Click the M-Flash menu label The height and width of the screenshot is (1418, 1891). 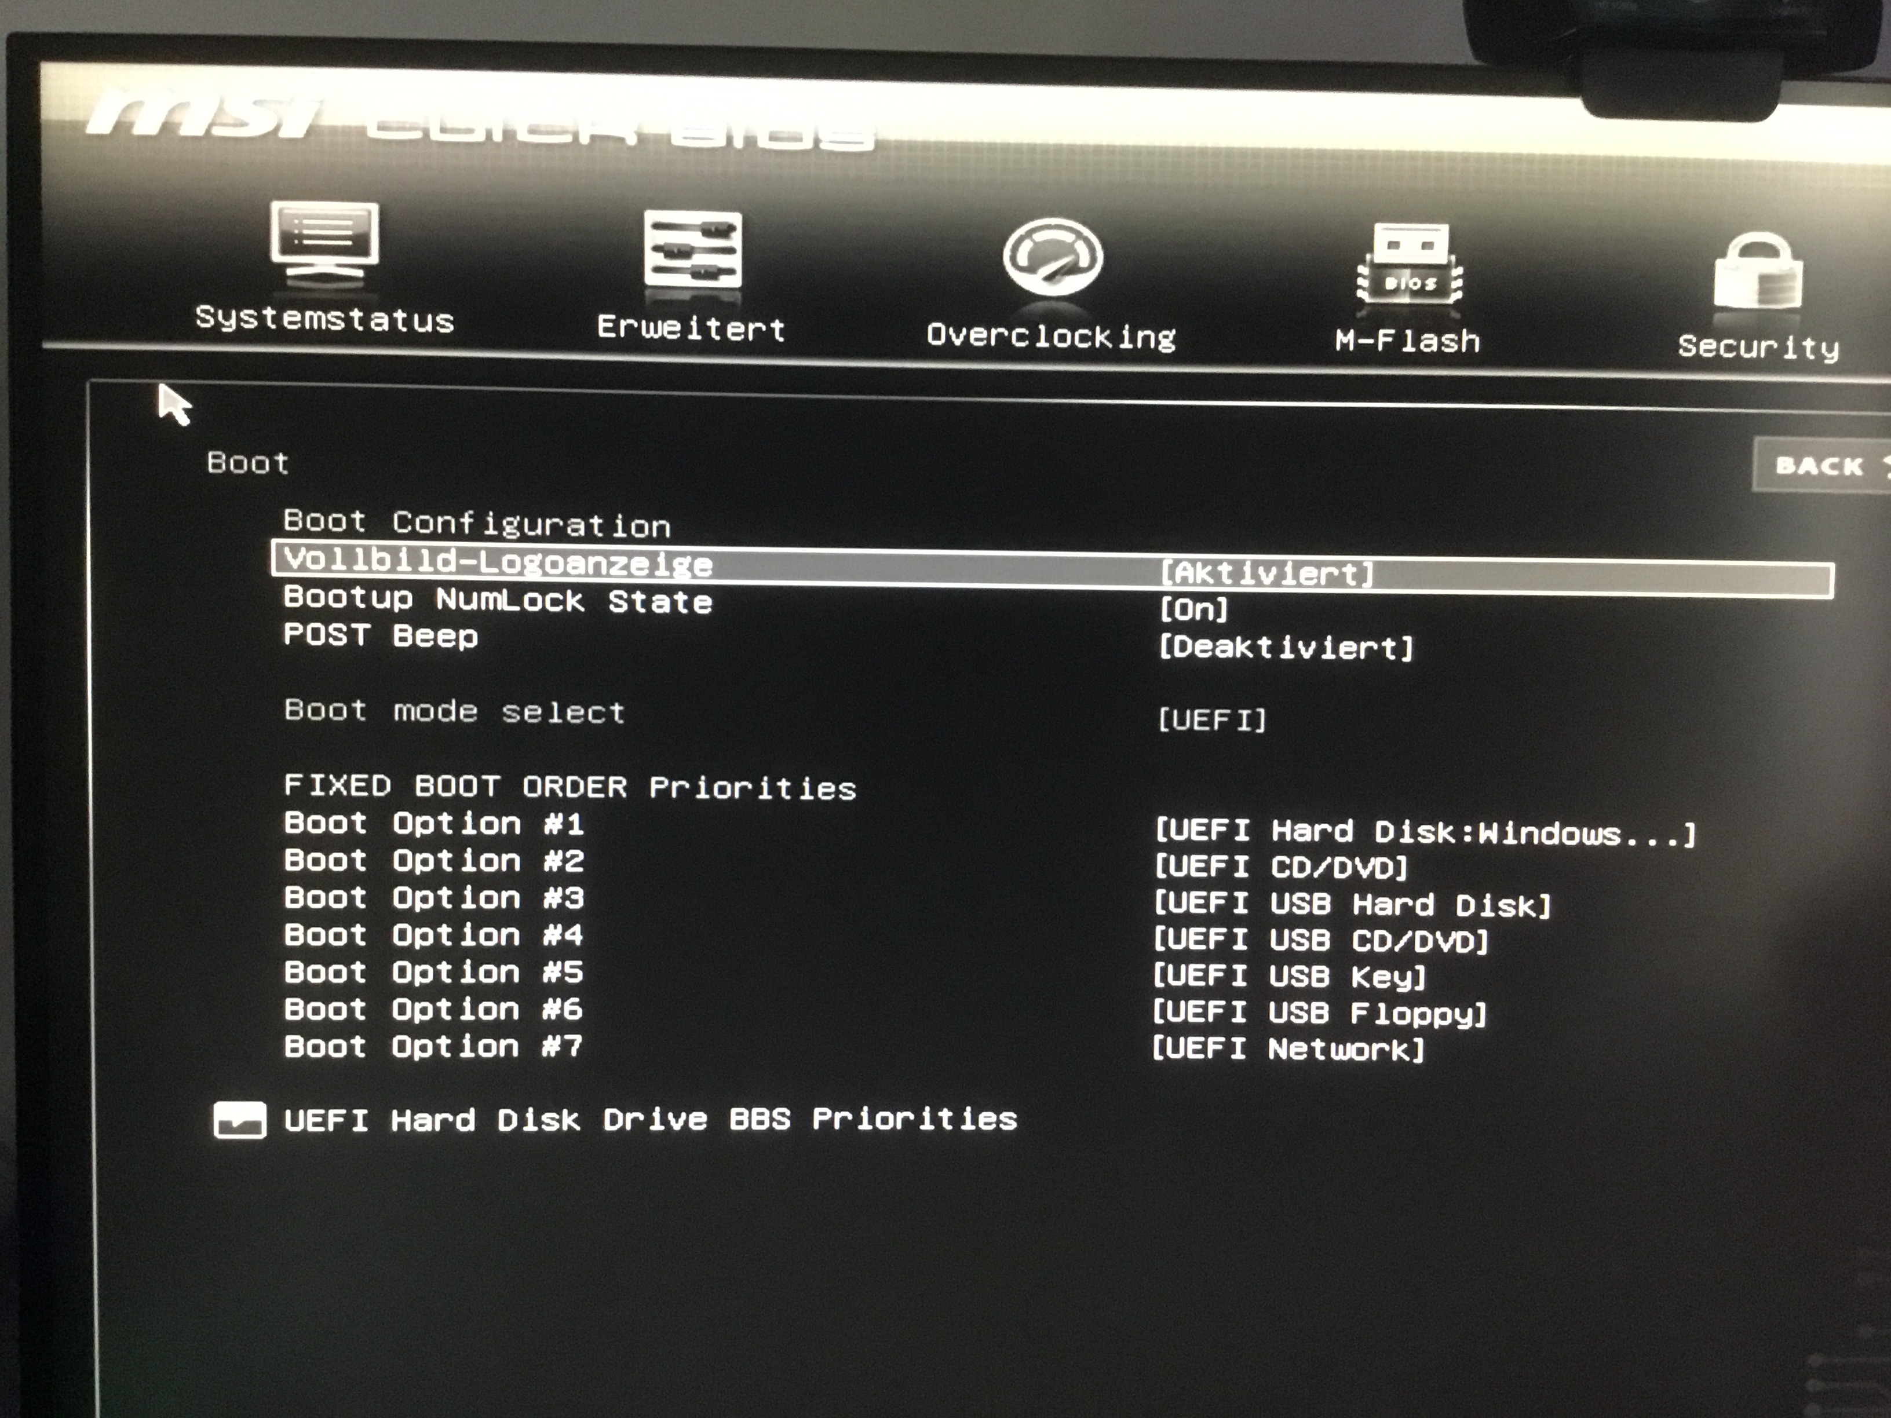1407,342
